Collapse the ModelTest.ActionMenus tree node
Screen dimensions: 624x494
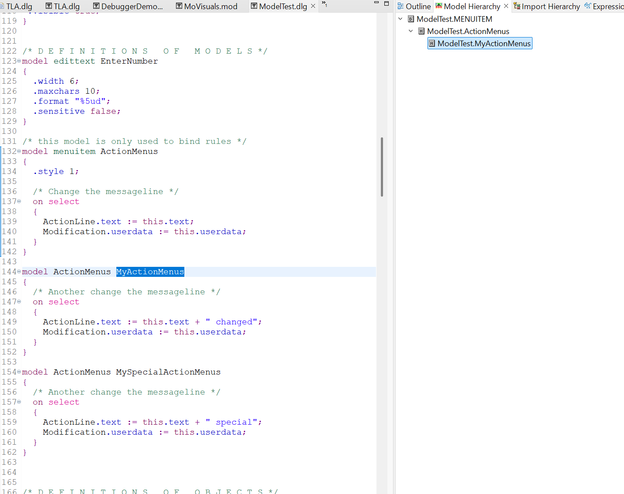pos(410,31)
